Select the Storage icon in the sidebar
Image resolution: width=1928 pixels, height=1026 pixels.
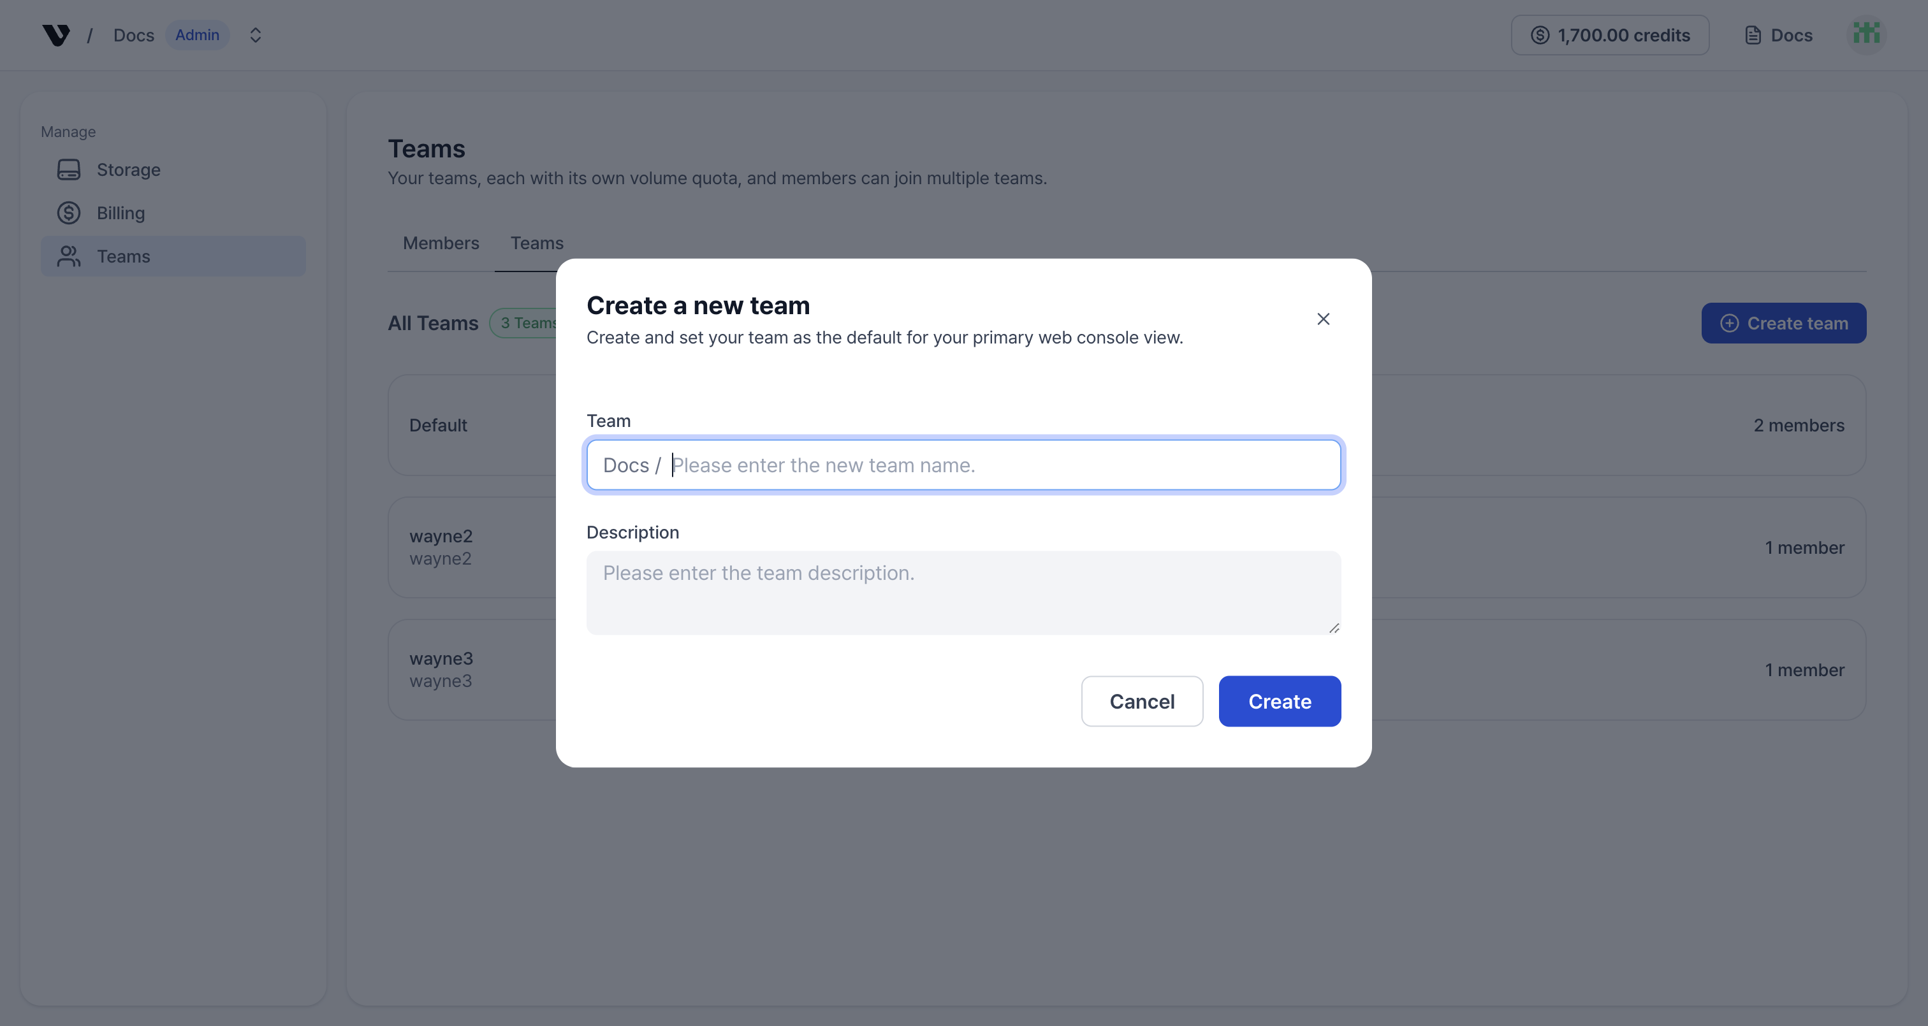coord(69,169)
